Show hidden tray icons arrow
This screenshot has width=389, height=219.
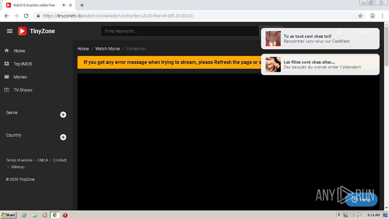(339, 215)
